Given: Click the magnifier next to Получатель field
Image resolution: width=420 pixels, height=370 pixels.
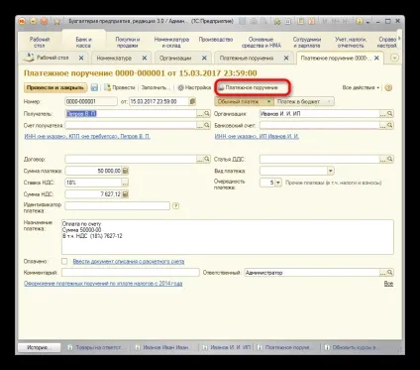Looking at the screenshot, I should pyautogui.click(x=207, y=114).
